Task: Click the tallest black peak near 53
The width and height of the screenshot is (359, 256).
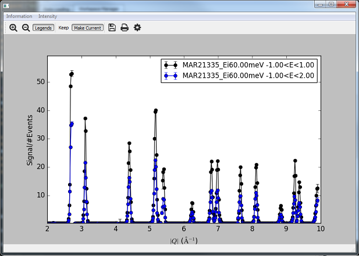Action: pos(72,74)
